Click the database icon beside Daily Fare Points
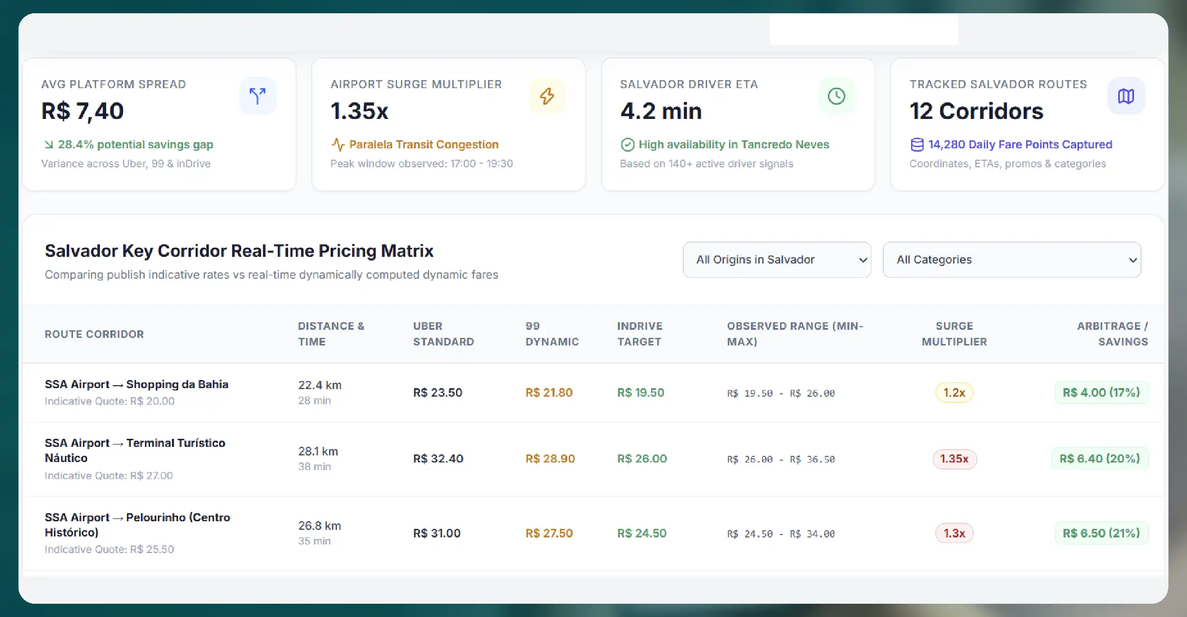This screenshot has height=617, width=1187. pyautogui.click(x=917, y=145)
